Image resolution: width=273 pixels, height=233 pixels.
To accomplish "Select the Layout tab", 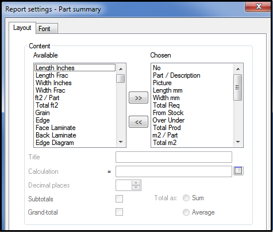I will click(22, 28).
